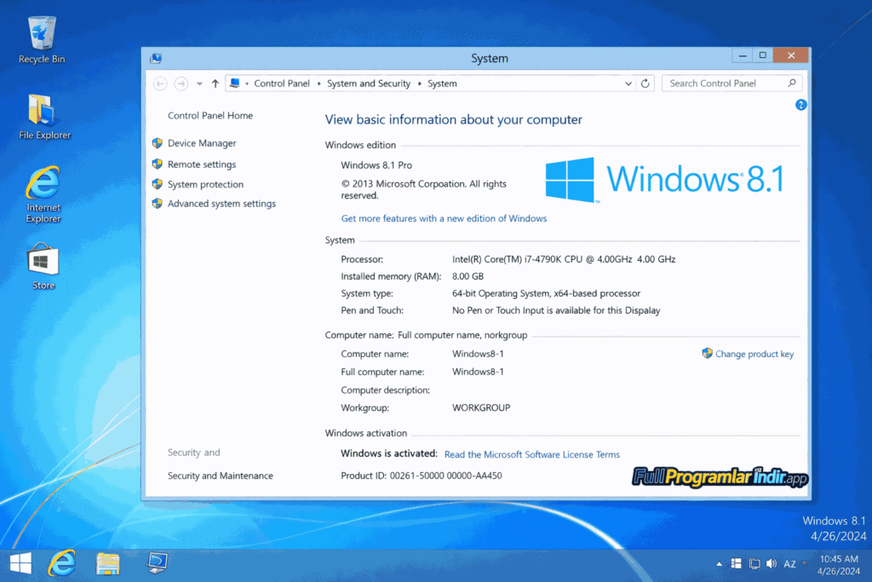Click the computer icon in the address bar

point(234,84)
